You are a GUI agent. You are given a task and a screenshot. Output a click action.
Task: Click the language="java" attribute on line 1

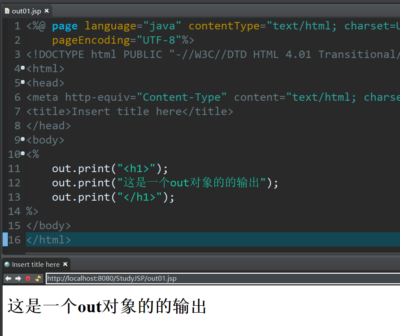point(132,26)
